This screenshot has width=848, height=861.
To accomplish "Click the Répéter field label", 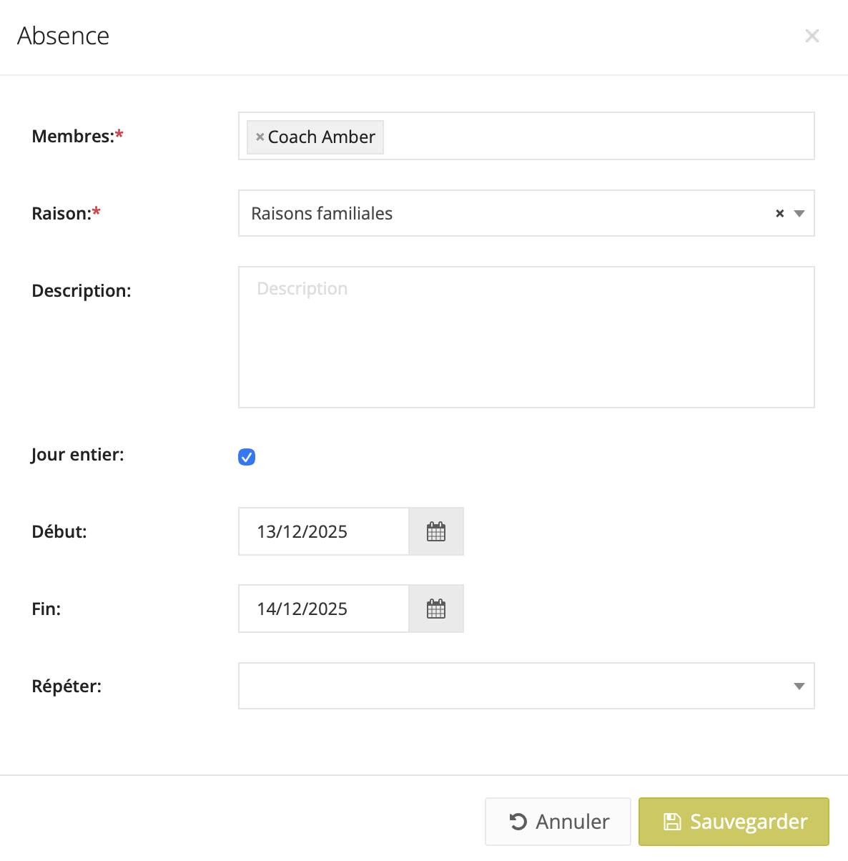I will (66, 686).
